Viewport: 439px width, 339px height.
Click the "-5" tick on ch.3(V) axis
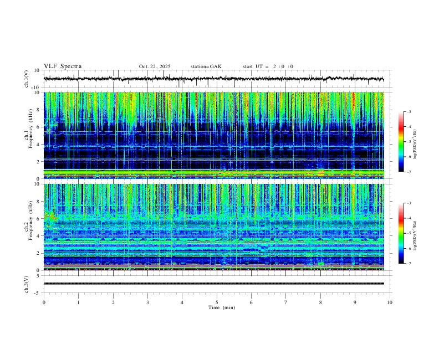coord(38,293)
